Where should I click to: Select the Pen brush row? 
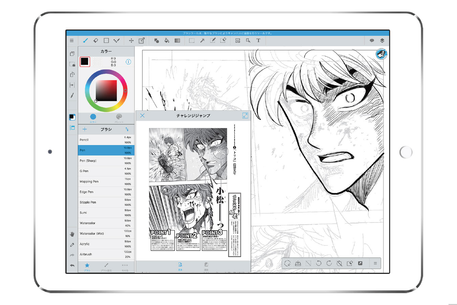pyautogui.click(x=106, y=150)
